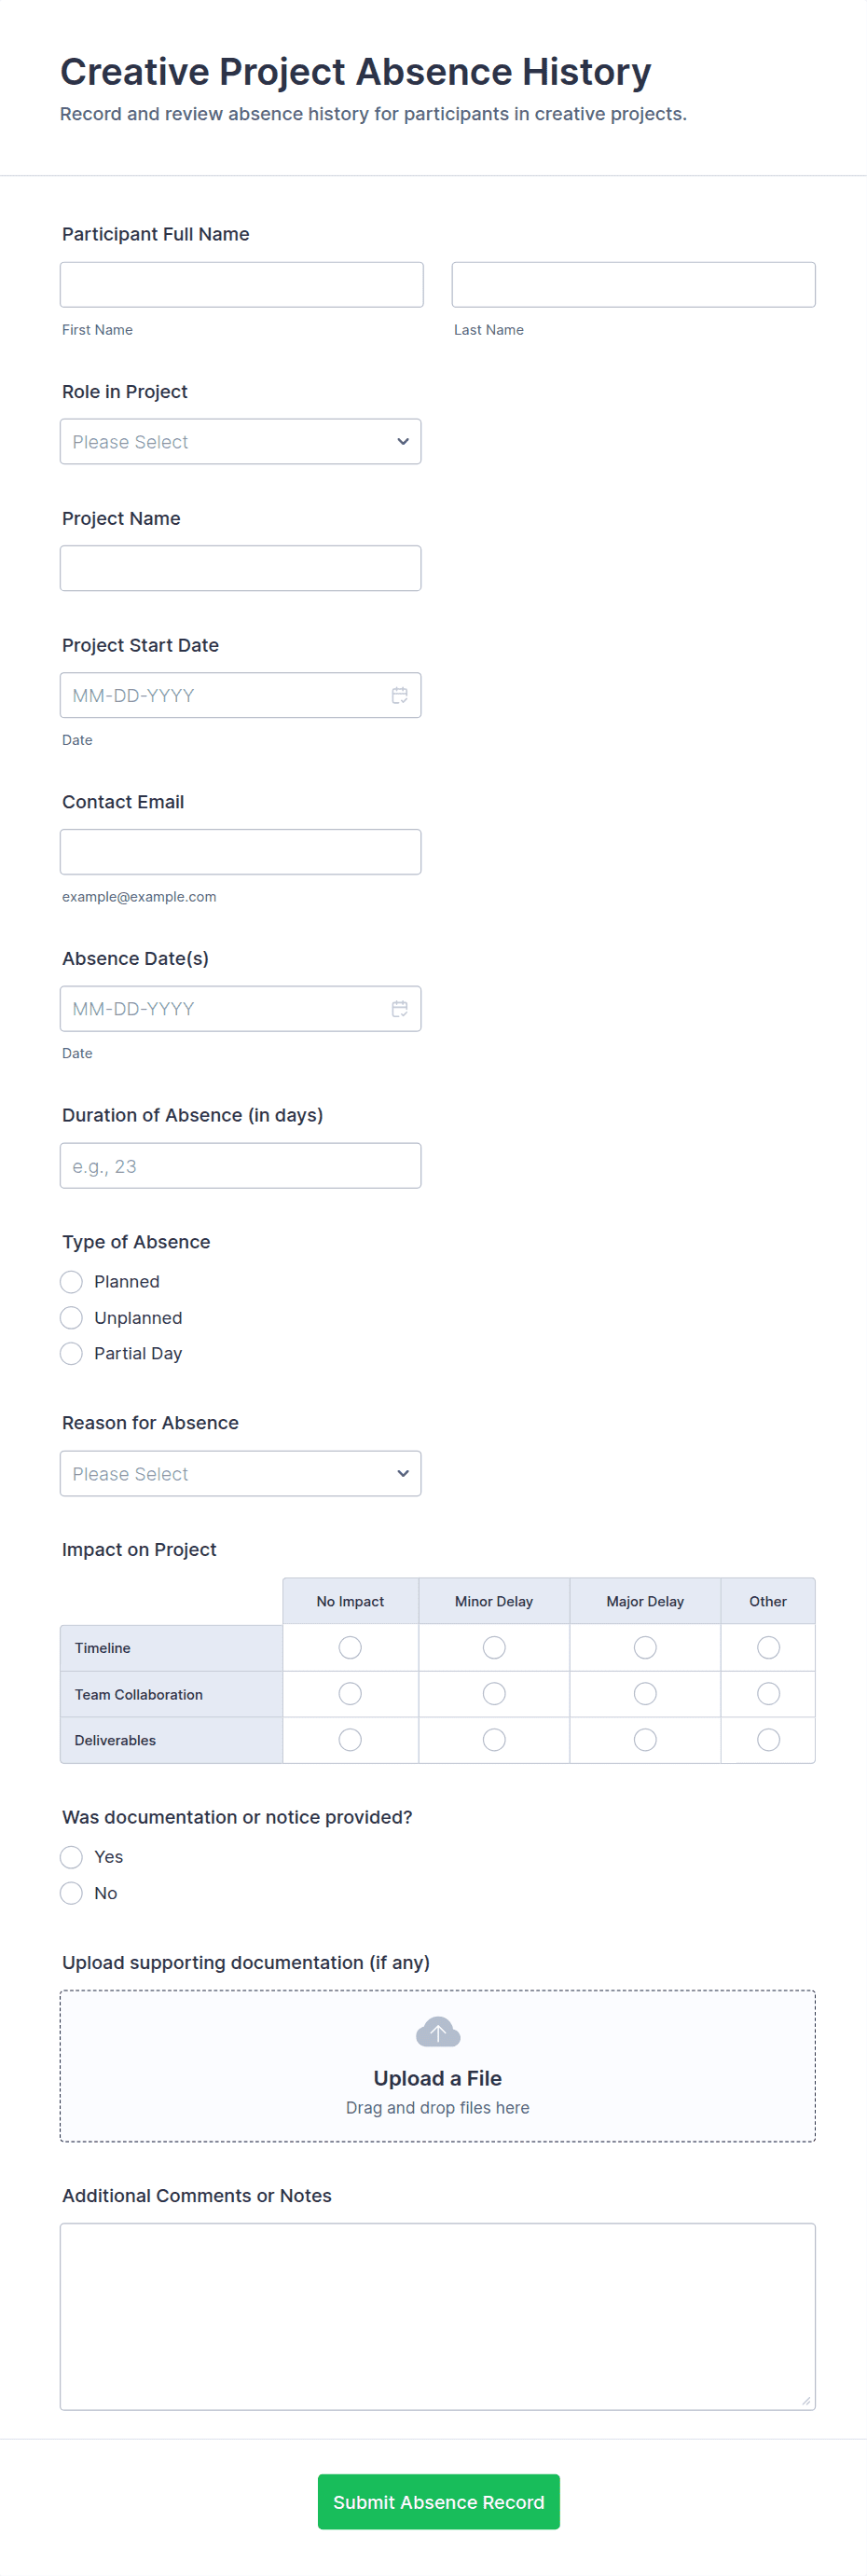Click Reason for Absence dropdown chevron
Image resolution: width=867 pixels, height=2576 pixels.
coord(402,1473)
